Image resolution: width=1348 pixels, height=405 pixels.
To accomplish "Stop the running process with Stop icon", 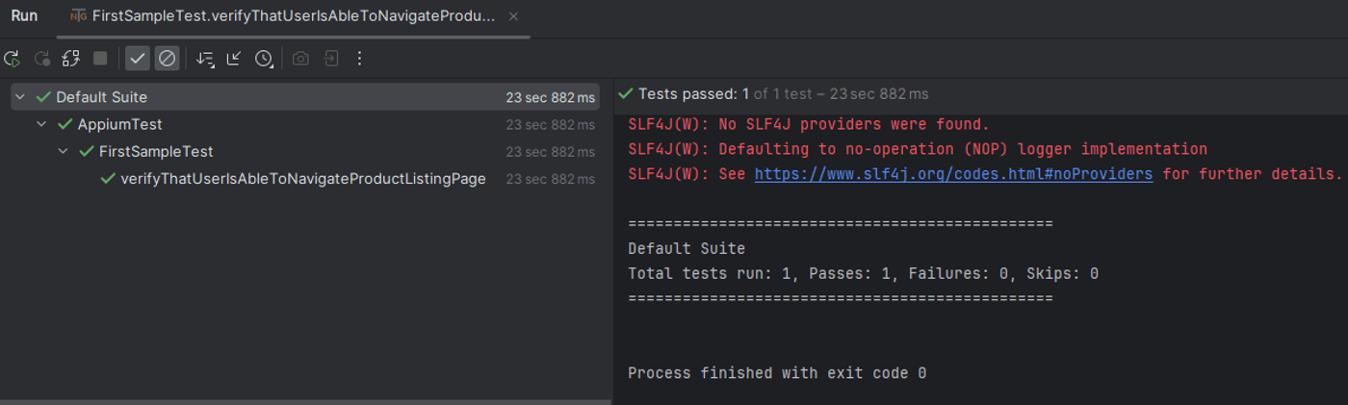I will 100,59.
